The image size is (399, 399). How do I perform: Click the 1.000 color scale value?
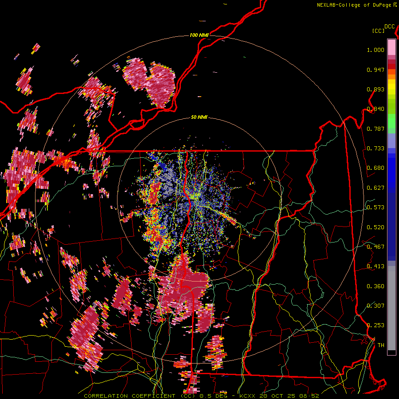pyautogui.click(x=376, y=50)
